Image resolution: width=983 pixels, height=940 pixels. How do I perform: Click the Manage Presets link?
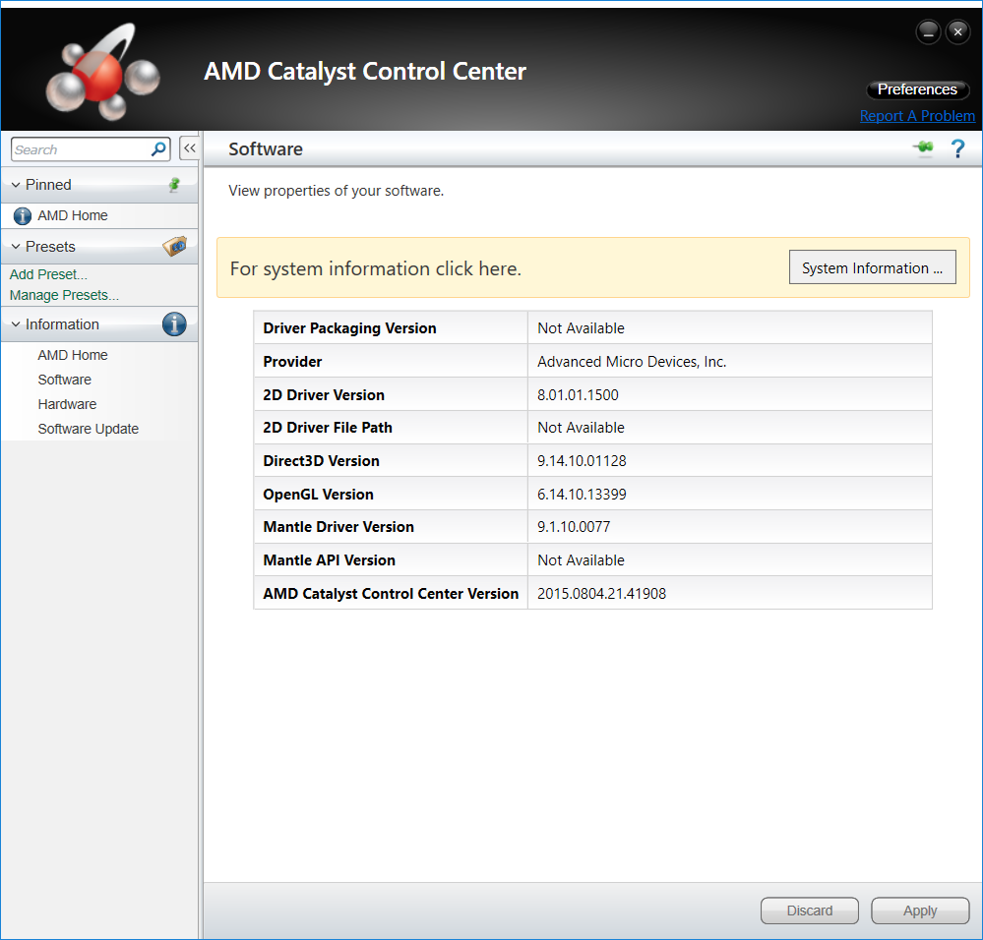pos(64,295)
